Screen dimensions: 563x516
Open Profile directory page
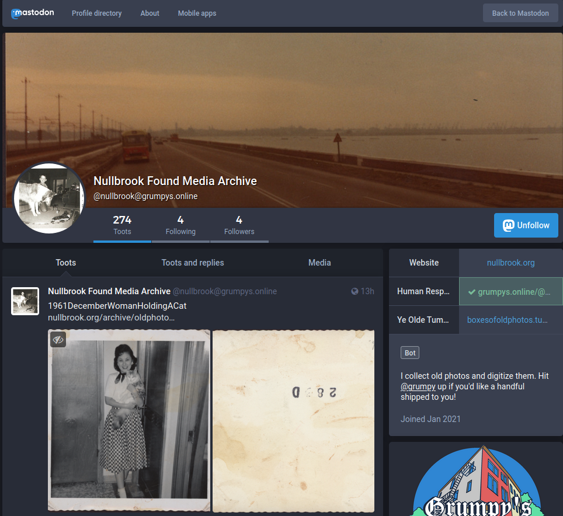pyautogui.click(x=96, y=13)
